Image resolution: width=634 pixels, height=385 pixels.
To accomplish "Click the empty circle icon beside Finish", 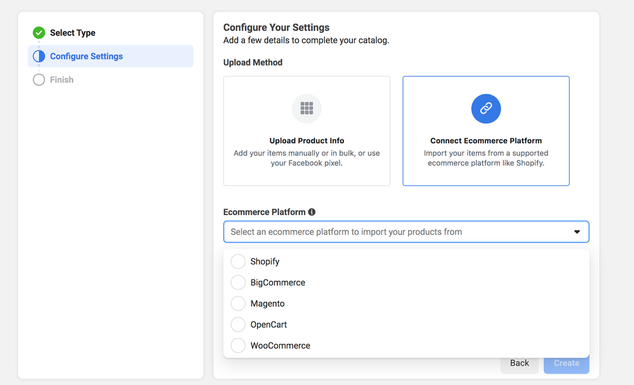I will (x=39, y=80).
